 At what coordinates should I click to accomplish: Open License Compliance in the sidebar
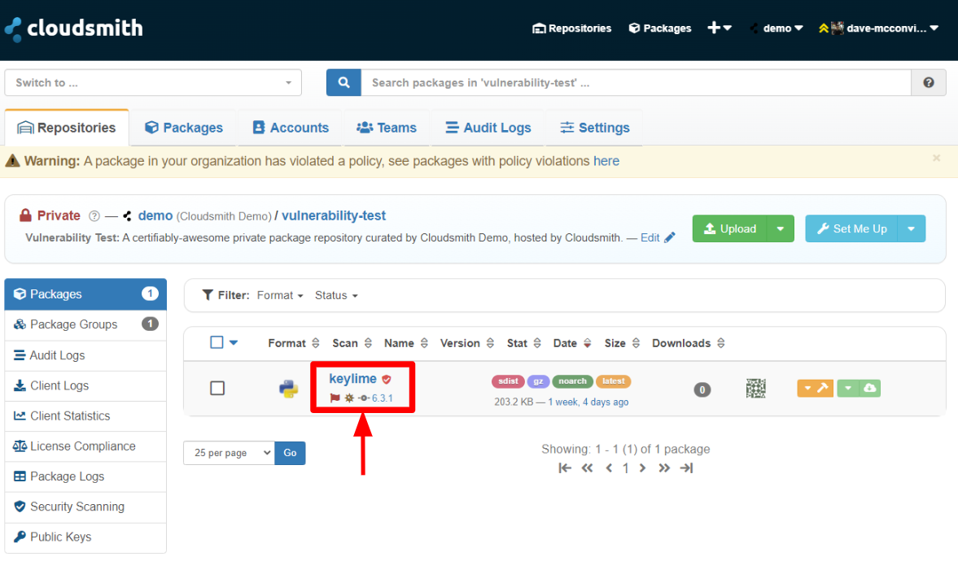[x=85, y=446]
